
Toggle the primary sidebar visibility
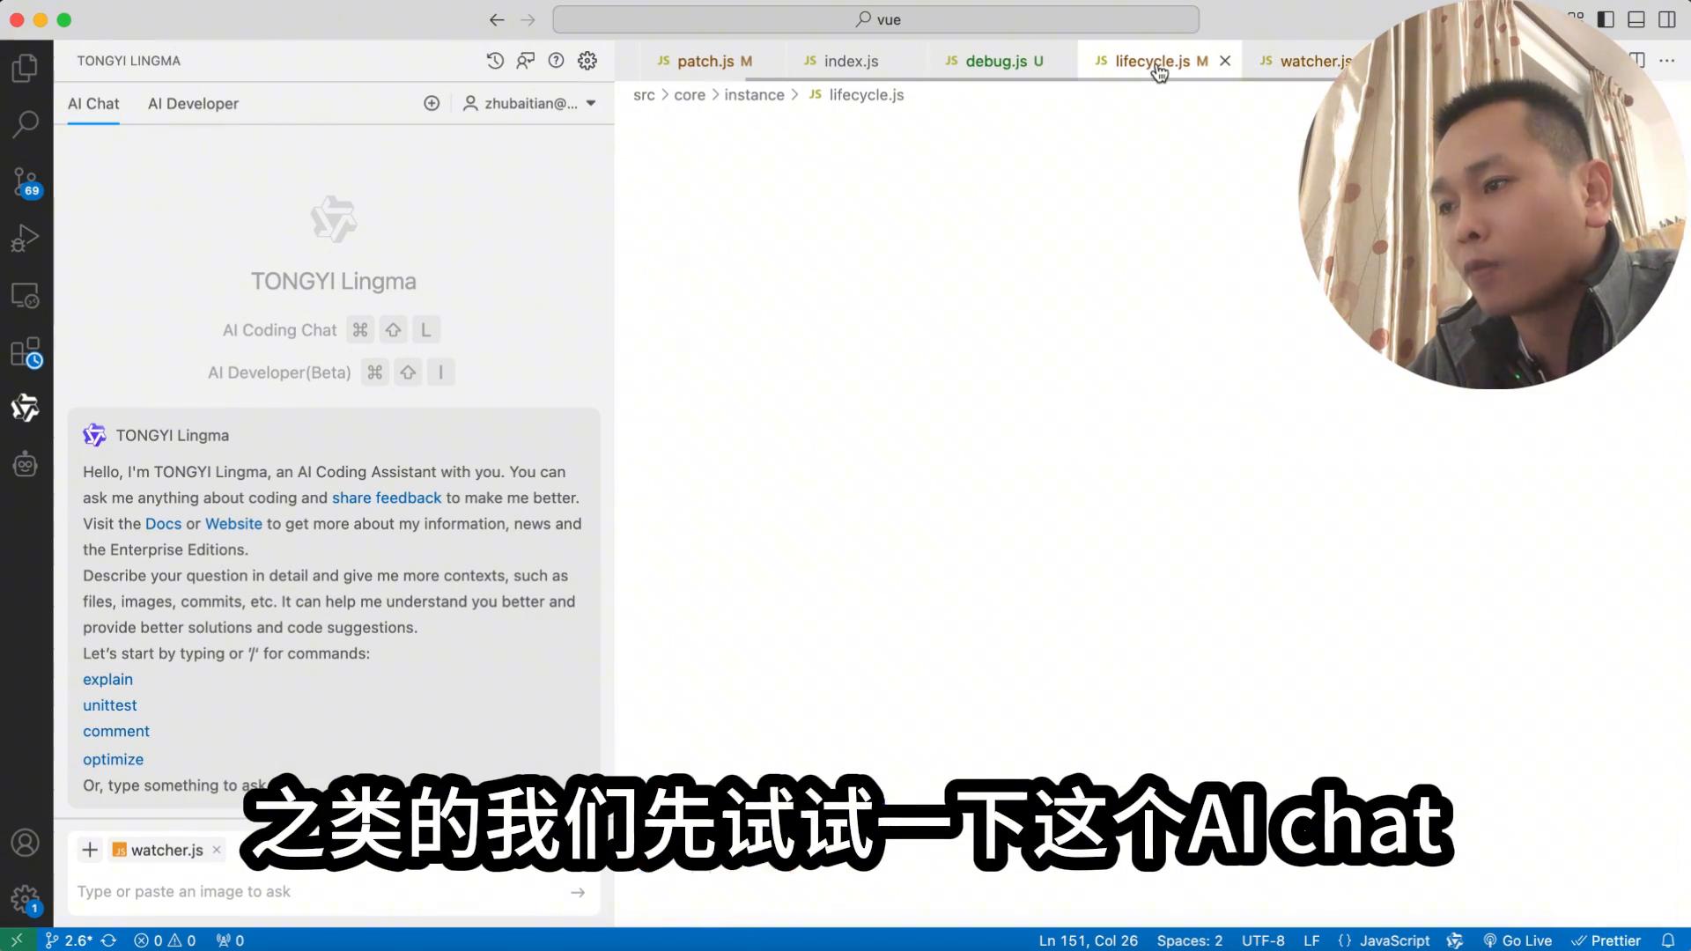click(1606, 18)
